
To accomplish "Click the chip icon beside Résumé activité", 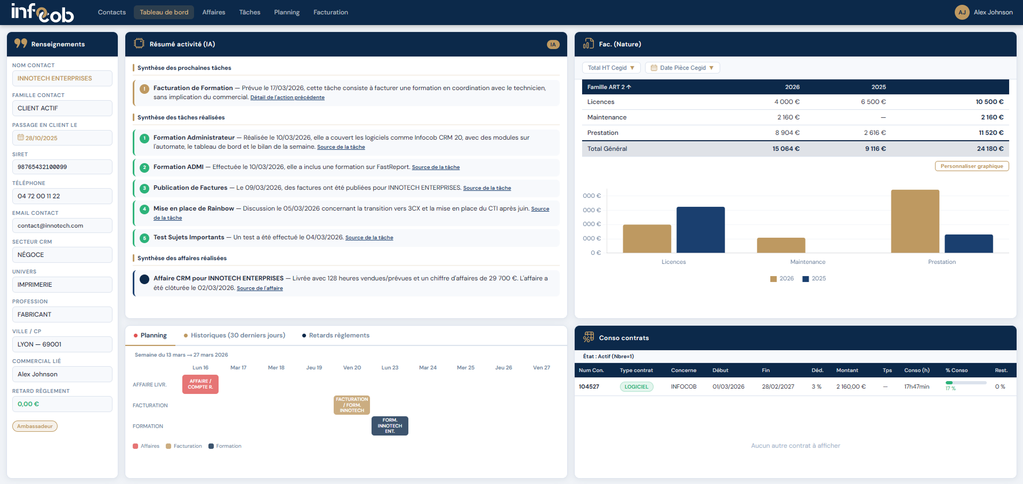I will (x=139, y=44).
